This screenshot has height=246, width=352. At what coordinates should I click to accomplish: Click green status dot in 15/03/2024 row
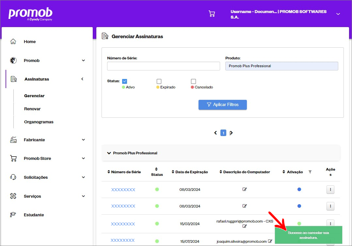(x=157, y=223)
